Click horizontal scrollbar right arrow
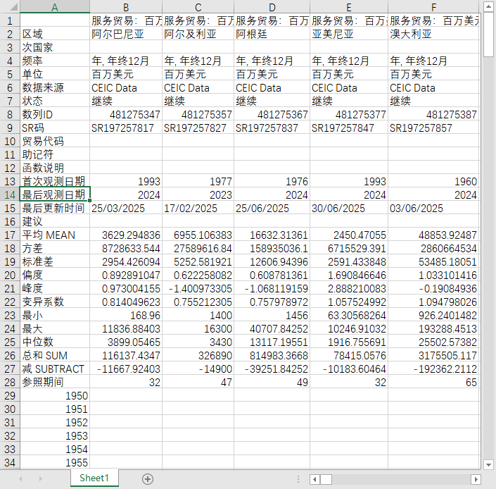 (x=476, y=479)
